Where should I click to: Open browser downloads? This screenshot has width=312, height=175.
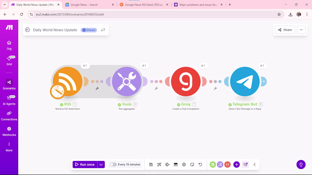pyautogui.click(x=290, y=14)
